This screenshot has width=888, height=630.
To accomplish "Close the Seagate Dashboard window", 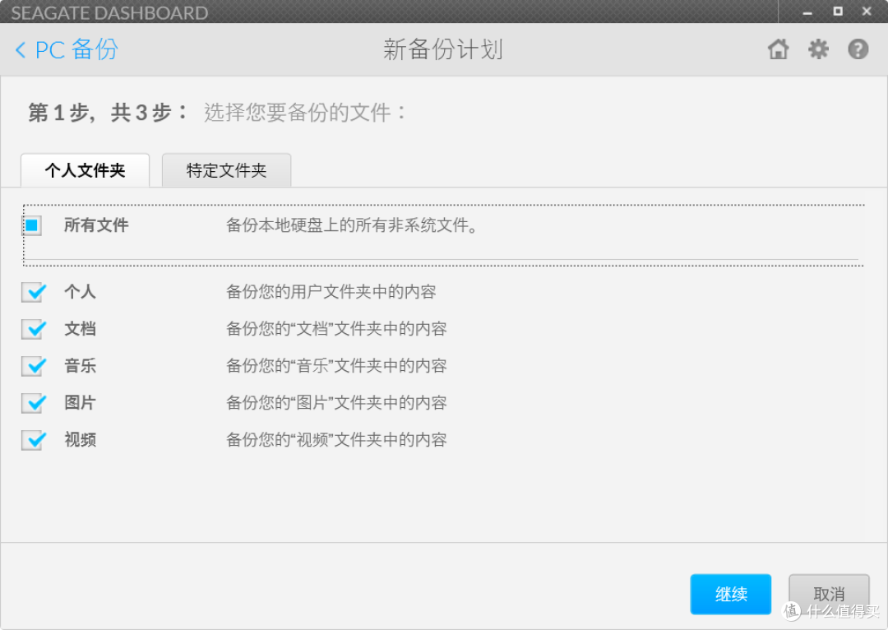I will click(x=867, y=12).
